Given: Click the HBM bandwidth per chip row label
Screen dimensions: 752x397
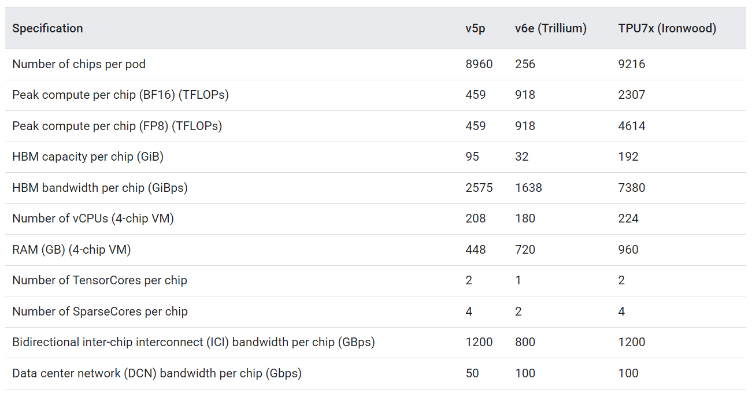Looking at the screenshot, I should coord(100,188).
